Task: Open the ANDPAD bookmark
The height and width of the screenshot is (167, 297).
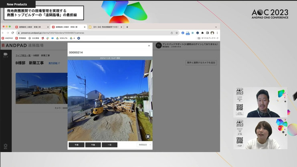Action: pos(7,38)
